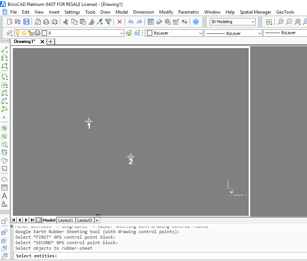Open the GeoTools menu
The width and height of the screenshot is (307, 261).
(x=285, y=12)
